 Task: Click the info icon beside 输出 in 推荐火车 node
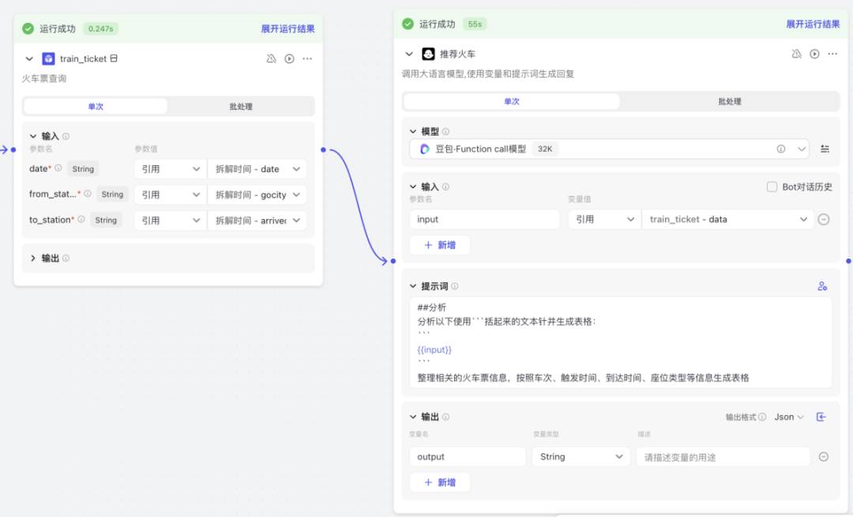[x=445, y=417]
